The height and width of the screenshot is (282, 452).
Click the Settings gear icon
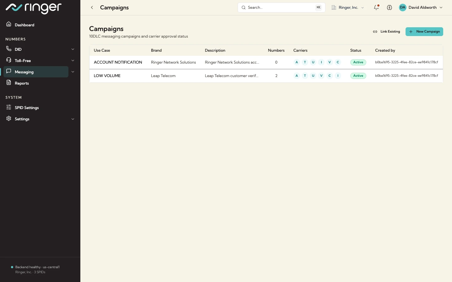click(x=9, y=118)
